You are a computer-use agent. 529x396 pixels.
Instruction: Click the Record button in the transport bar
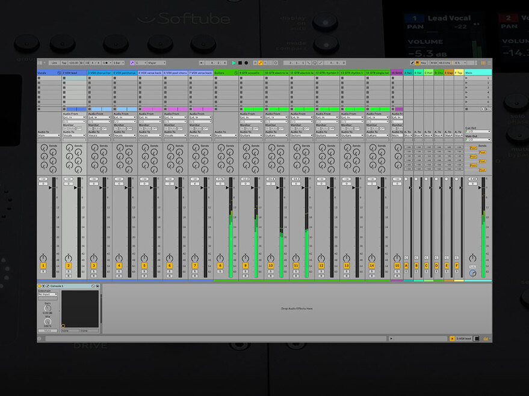point(247,62)
